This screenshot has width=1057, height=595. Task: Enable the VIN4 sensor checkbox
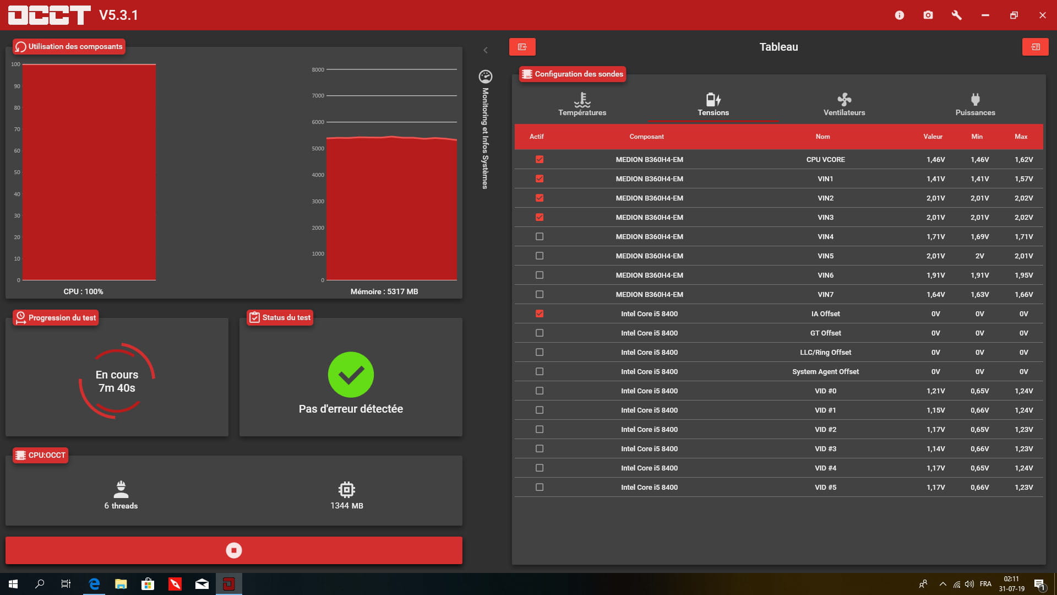pos(540,236)
